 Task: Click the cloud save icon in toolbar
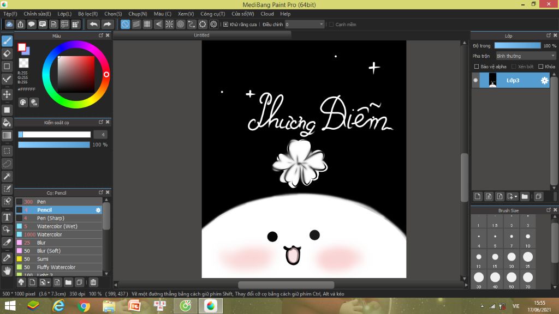point(9,24)
